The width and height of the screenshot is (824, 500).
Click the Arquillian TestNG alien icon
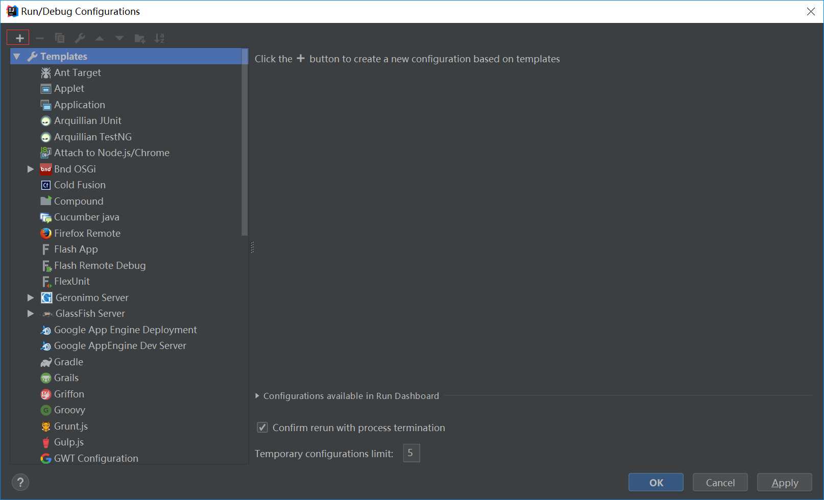point(46,137)
